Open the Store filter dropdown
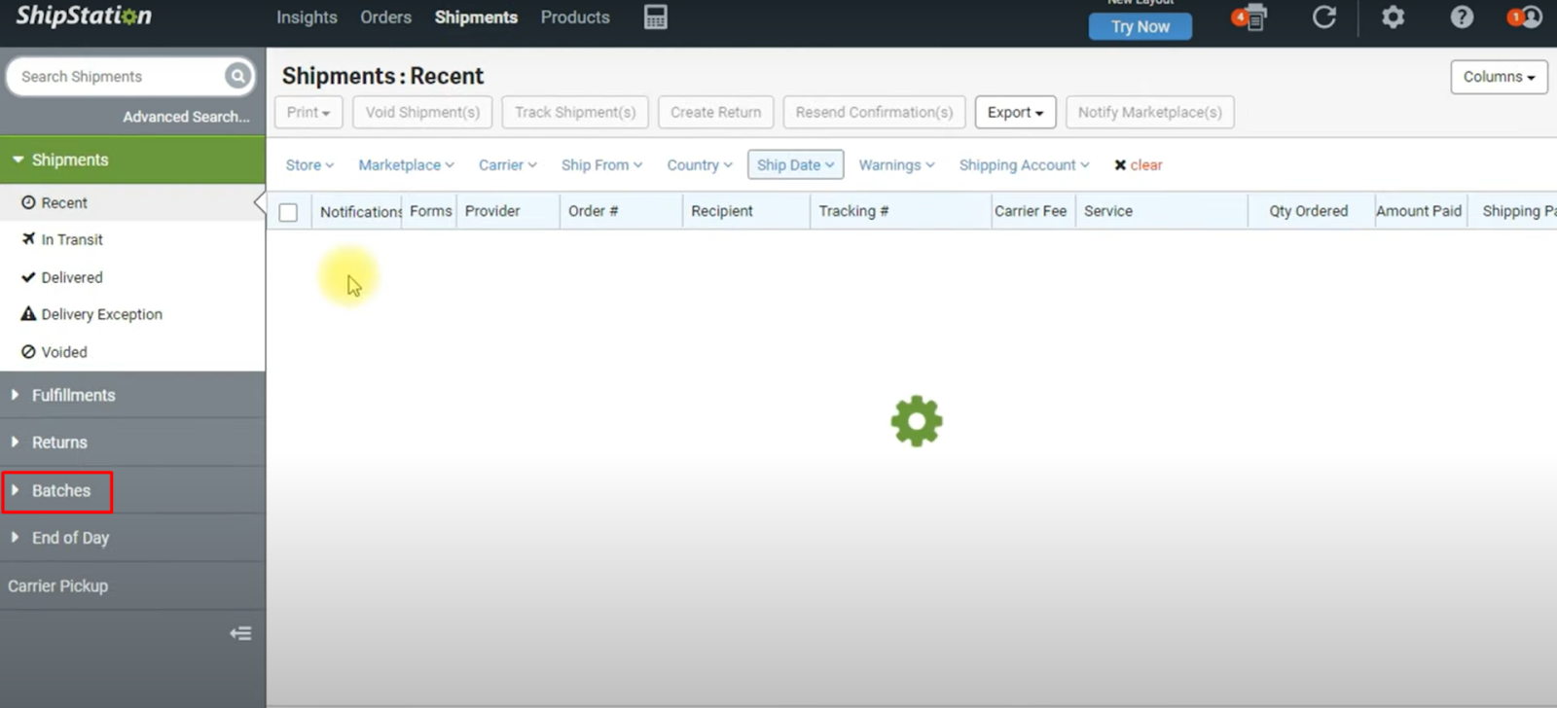Viewport: 1557px width, 708px height. tap(309, 165)
